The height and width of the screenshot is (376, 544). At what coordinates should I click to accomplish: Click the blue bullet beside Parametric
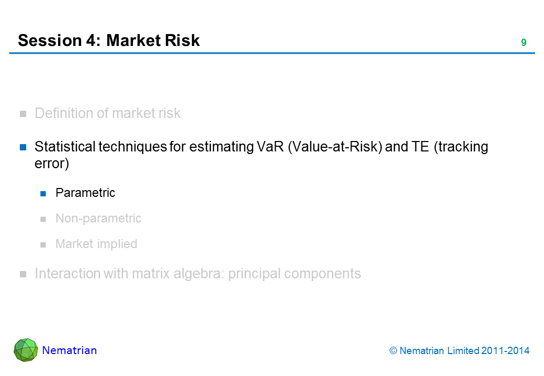(44, 193)
